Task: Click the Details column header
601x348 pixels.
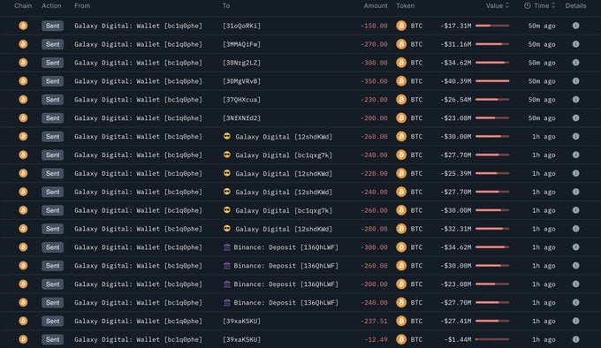Action: [x=575, y=6]
